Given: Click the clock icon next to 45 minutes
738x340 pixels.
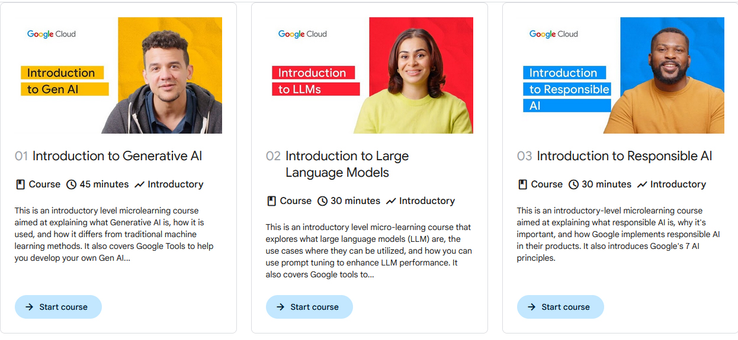Looking at the screenshot, I should (x=71, y=184).
